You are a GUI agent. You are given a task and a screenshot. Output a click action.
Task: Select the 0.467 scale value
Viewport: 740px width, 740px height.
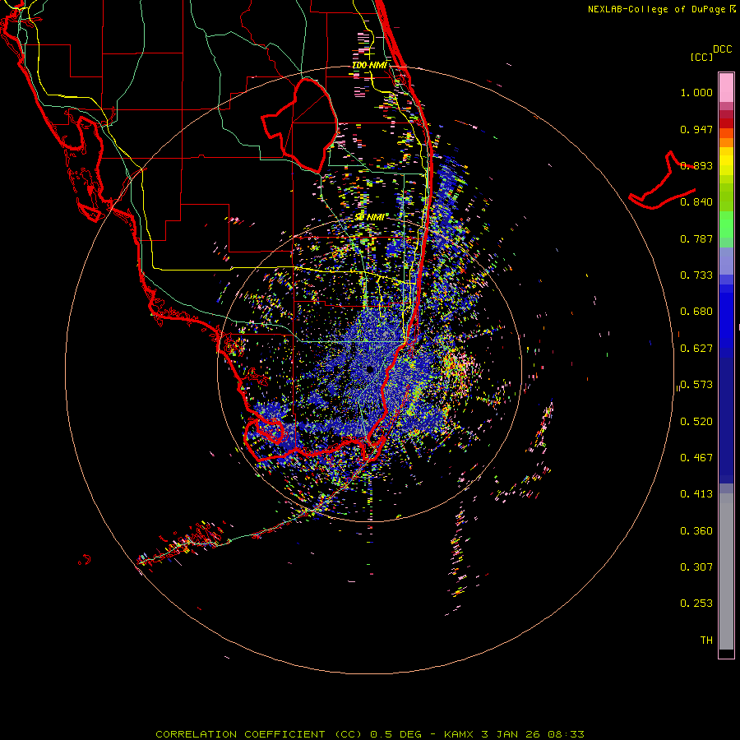coord(696,458)
